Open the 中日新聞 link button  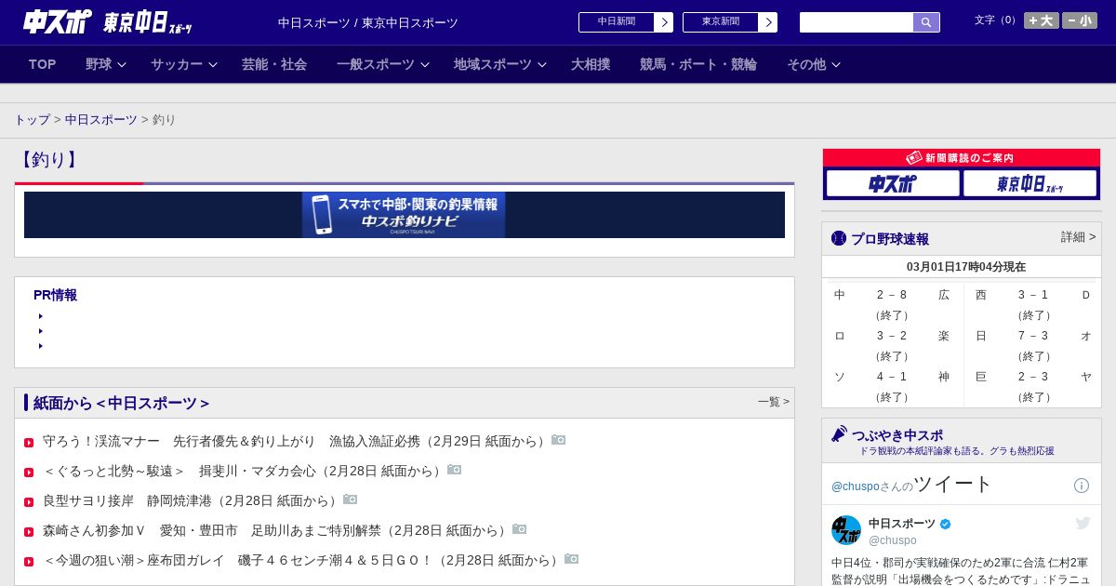tap(617, 22)
